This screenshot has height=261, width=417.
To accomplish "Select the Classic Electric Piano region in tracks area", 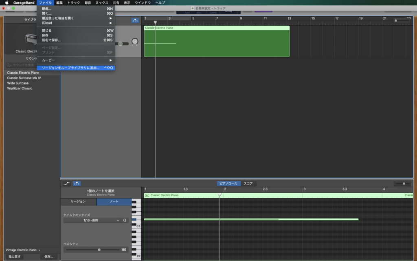I will (217, 41).
